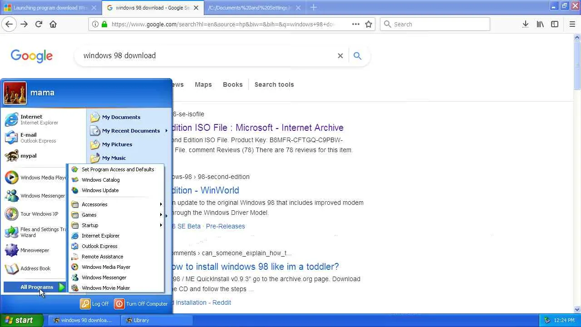Viewport: 581px width, 327px height.
Task: Start Remote Assistance
Action: coord(116,257)
